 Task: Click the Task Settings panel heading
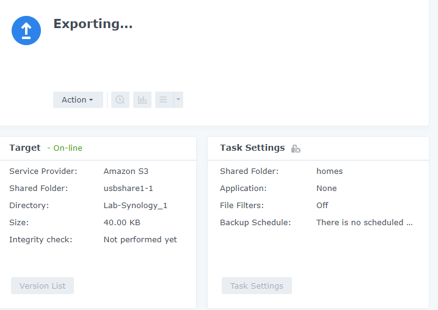tap(252, 148)
